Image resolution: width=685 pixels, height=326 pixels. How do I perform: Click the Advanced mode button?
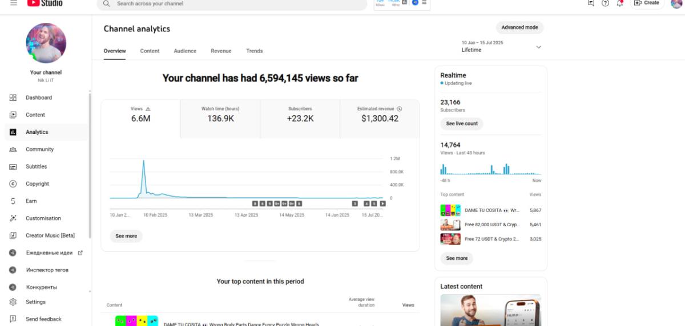[x=519, y=27]
